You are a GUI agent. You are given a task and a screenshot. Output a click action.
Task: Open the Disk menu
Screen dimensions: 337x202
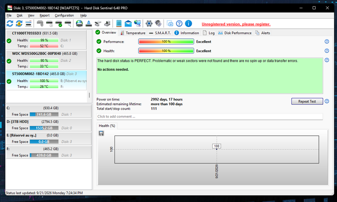tap(19, 15)
